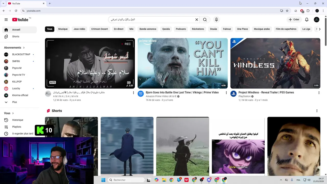
Task: Go back with the browser back arrow
Action: point(4,11)
